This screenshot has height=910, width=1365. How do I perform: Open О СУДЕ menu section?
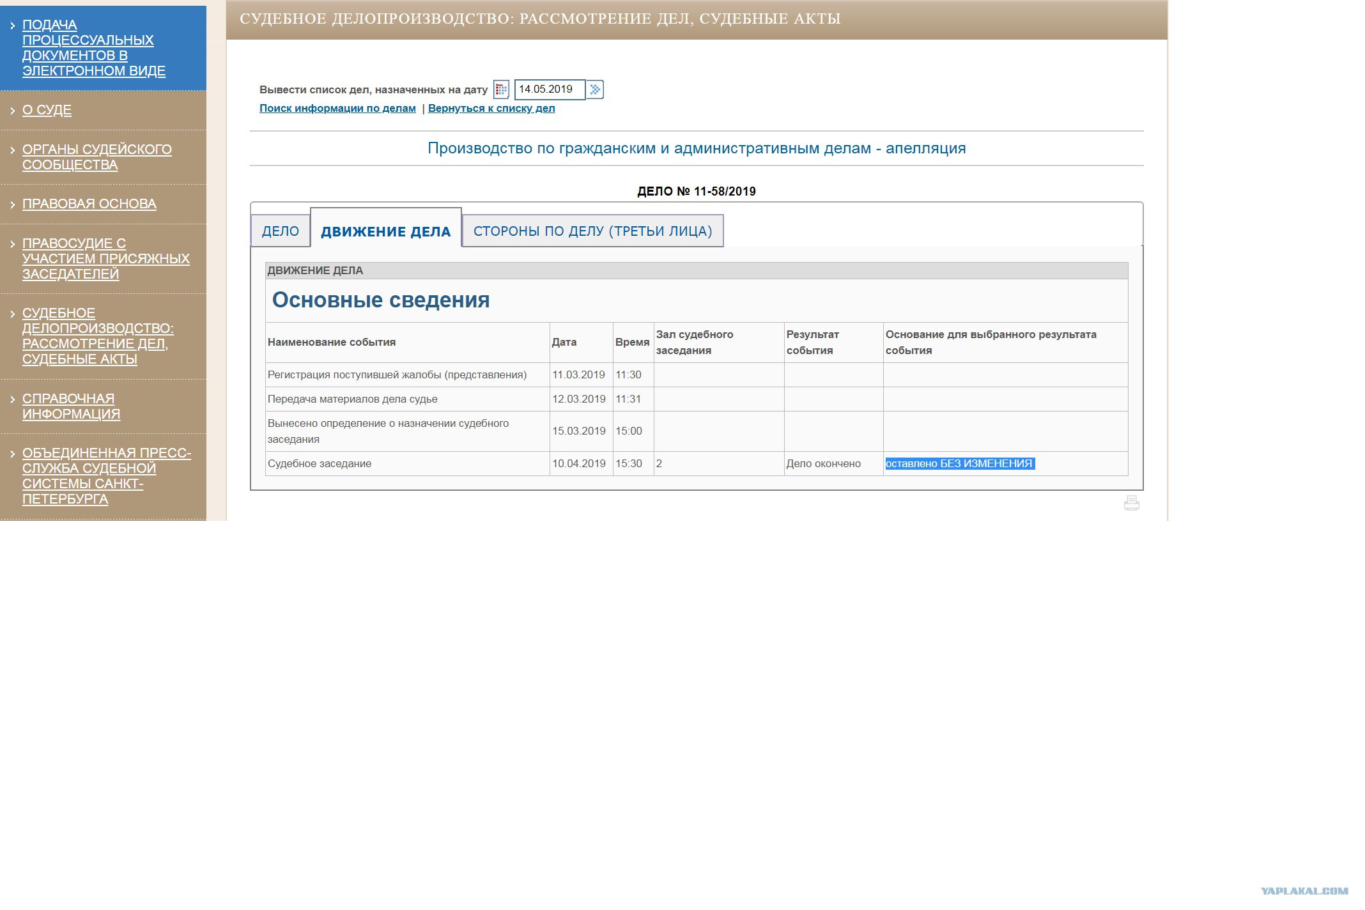click(45, 109)
